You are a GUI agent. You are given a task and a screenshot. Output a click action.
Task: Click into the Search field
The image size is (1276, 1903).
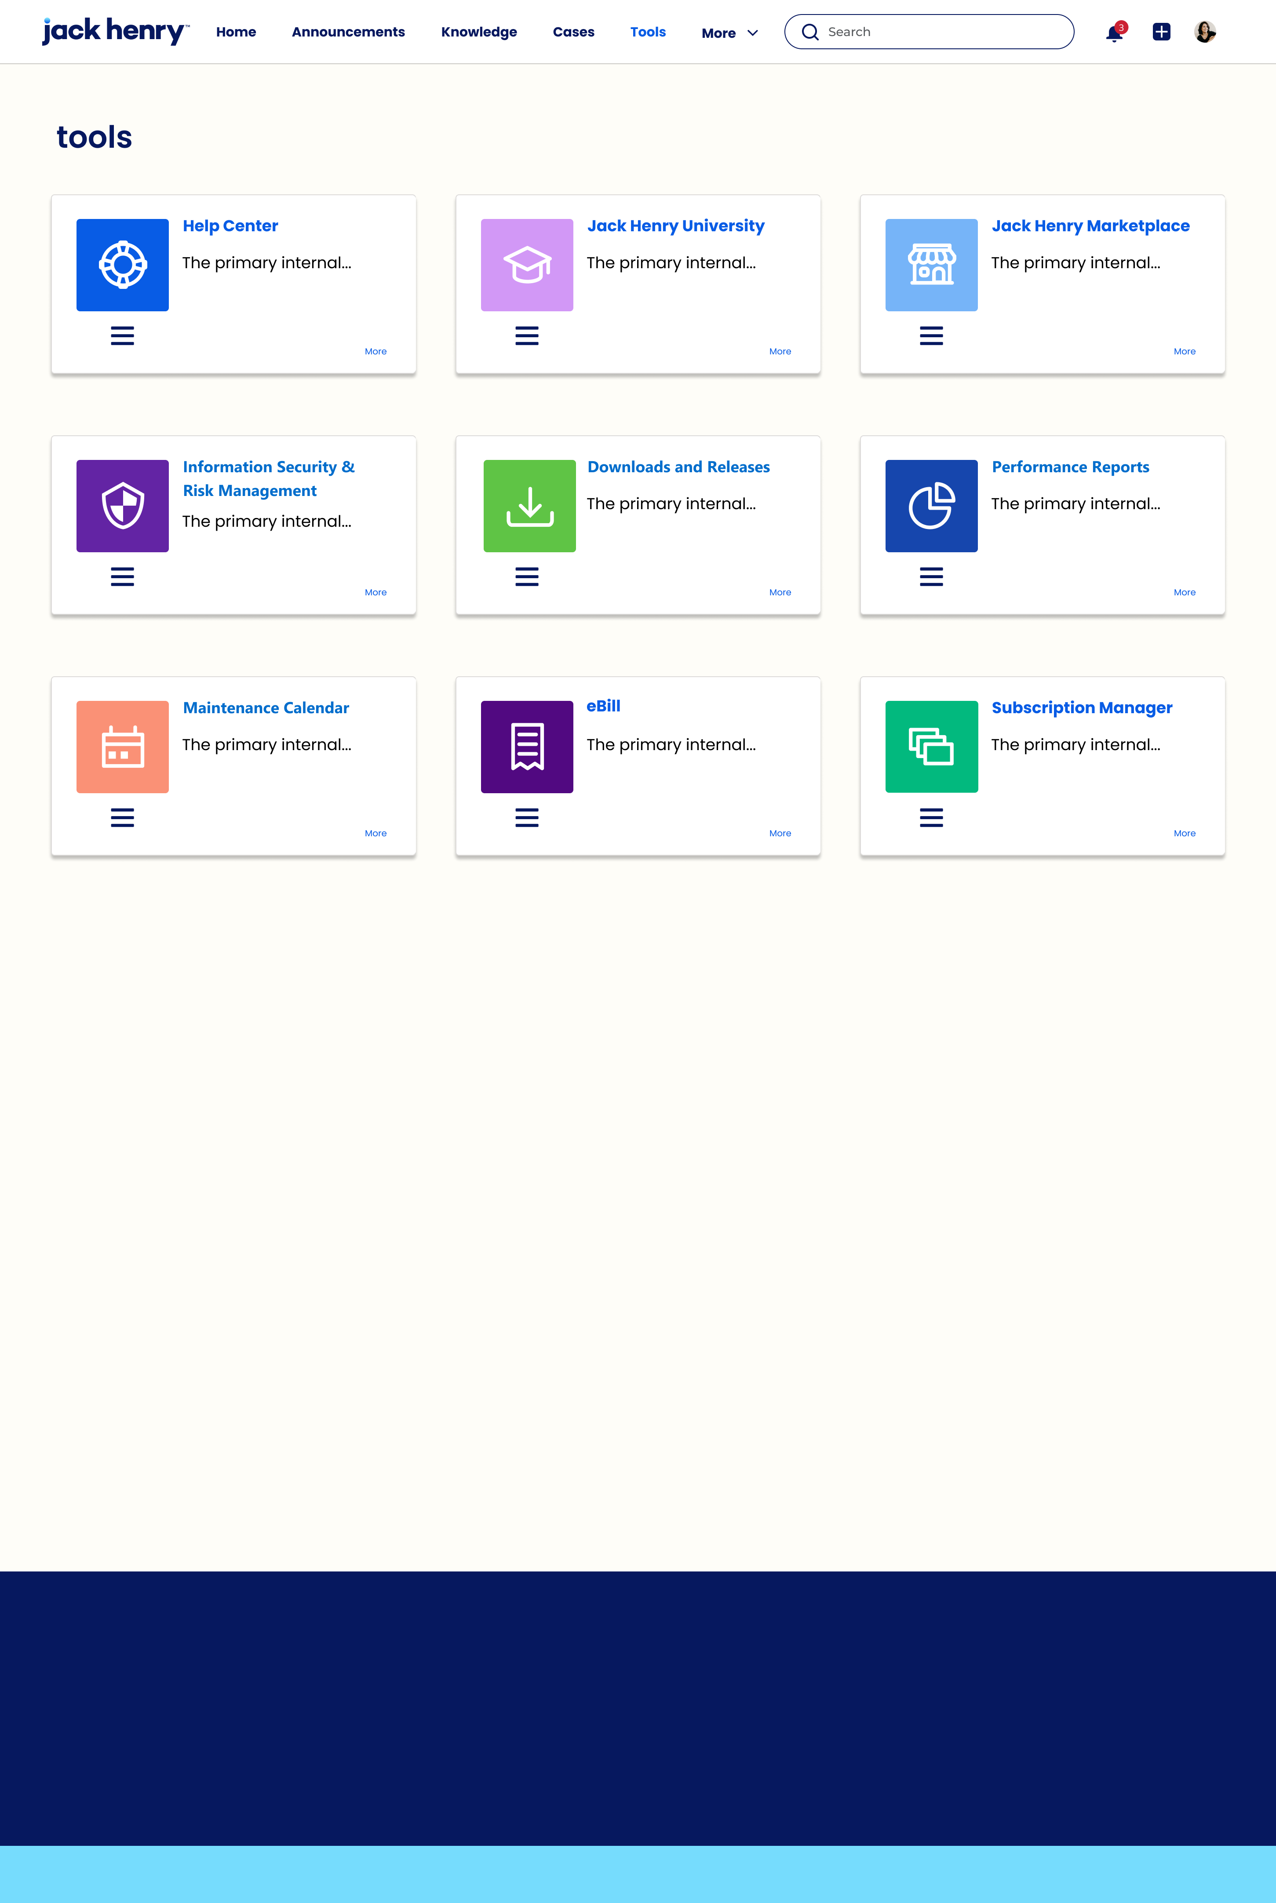(930, 32)
